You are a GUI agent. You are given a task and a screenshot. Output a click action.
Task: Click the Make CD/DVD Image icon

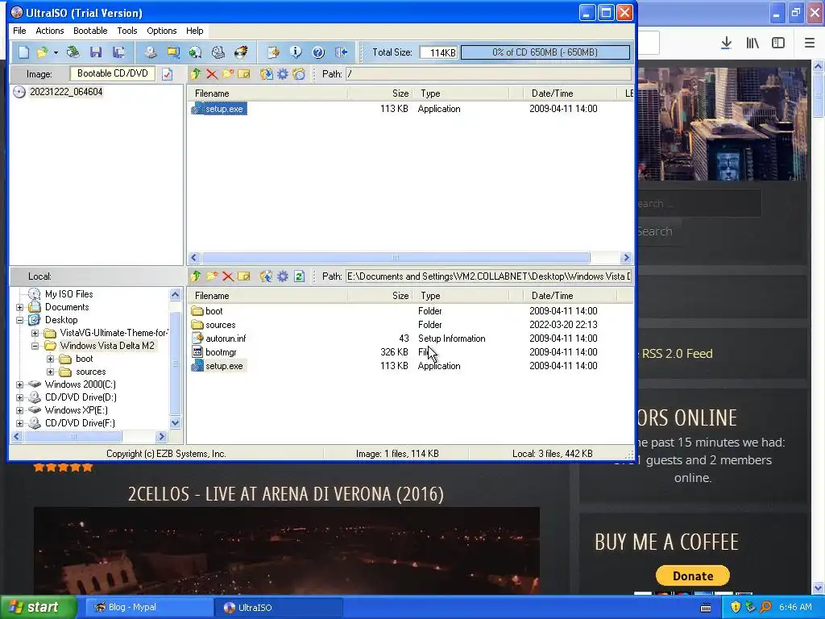[151, 52]
